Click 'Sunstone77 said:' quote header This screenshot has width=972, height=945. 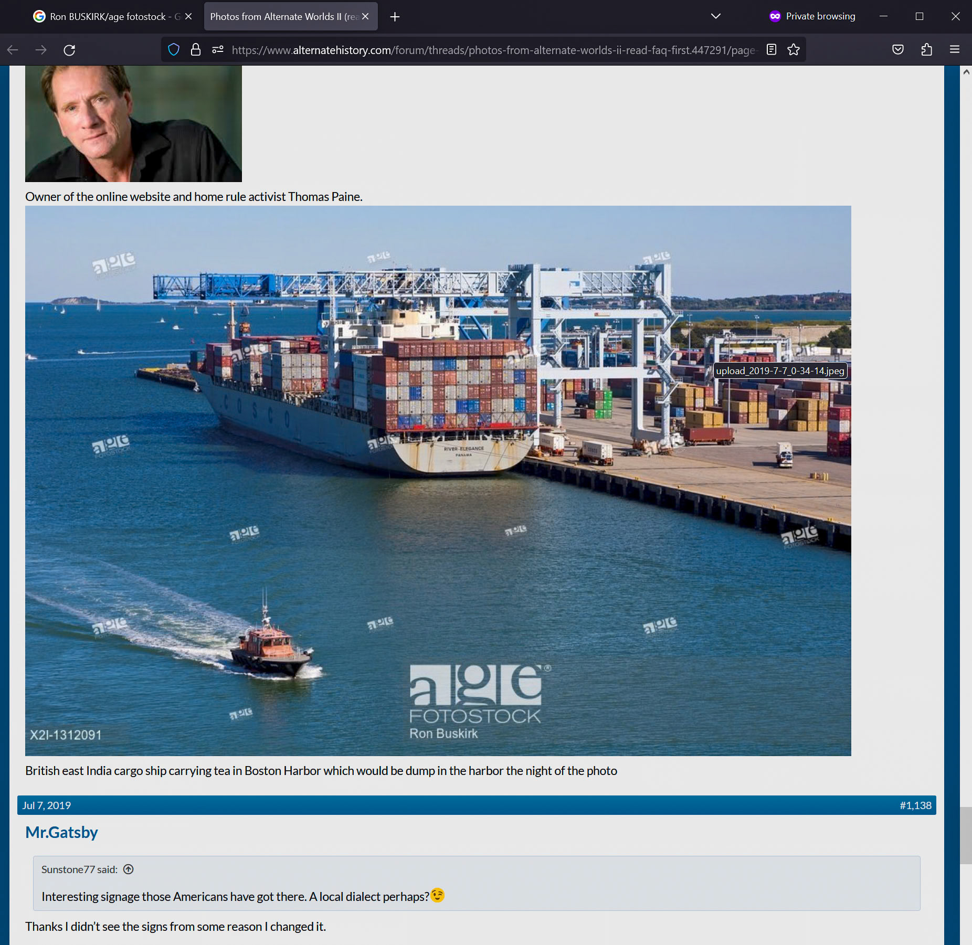click(79, 869)
